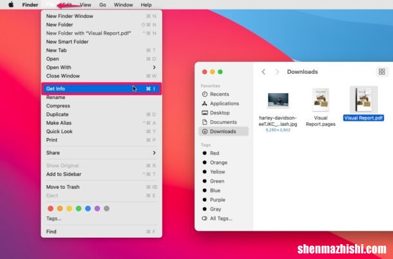Expand the Share submenu
Screen dimensions: 393x259
tap(101, 153)
